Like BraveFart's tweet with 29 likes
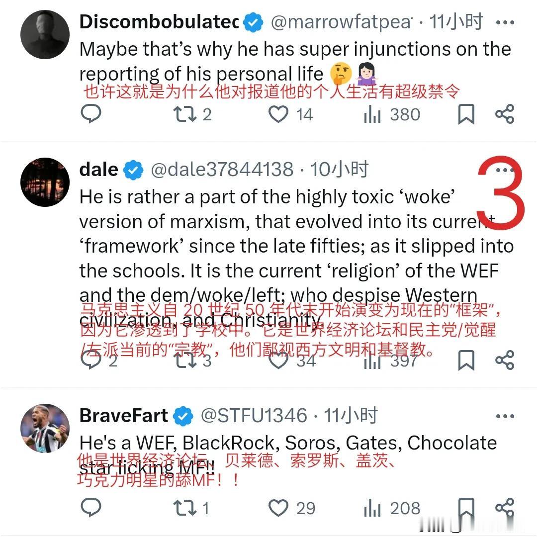 pos(278,508)
